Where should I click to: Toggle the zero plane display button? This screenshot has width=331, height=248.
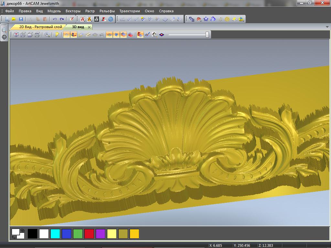click(67, 35)
